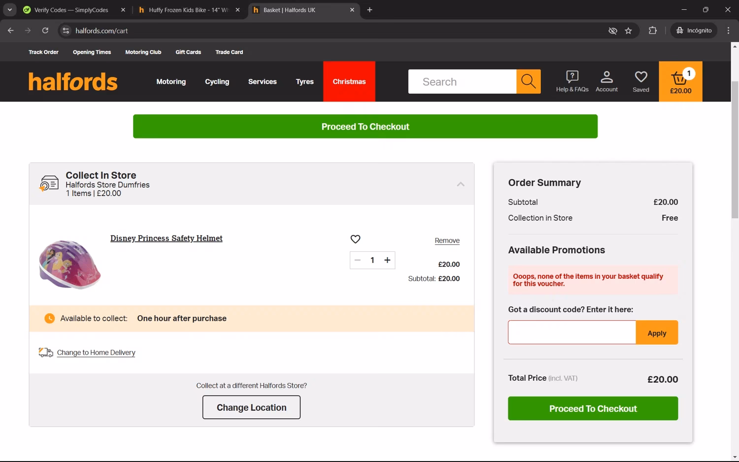Open the tab search dropdown arrow
This screenshot has width=739, height=462.
pyautogui.click(x=9, y=10)
